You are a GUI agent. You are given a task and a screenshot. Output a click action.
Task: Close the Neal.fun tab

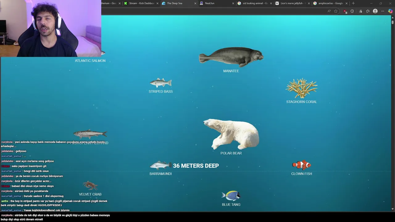(x=233, y=3)
